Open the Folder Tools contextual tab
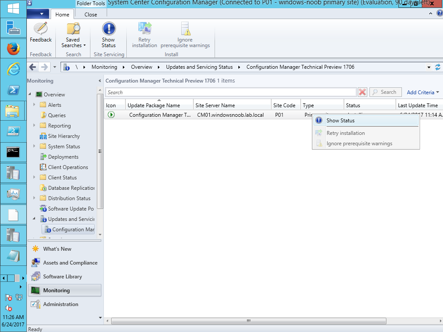 click(x=91, y=3)
